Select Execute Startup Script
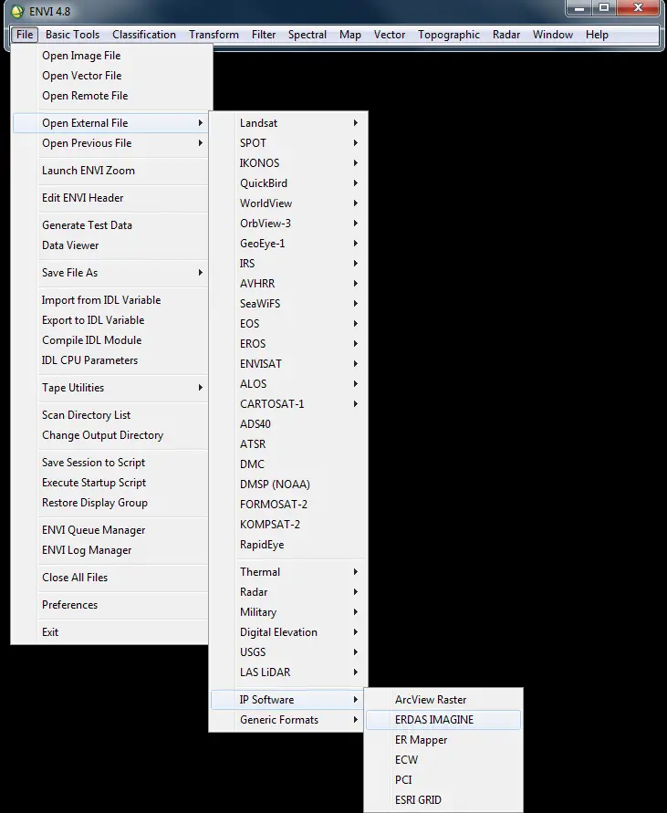Image resolution: width=667 pixels, height=813 pixels. pos(112,483)
